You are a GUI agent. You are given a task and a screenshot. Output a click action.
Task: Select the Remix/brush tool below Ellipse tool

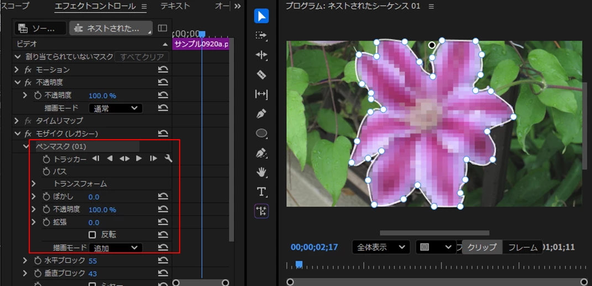point(261,153)
